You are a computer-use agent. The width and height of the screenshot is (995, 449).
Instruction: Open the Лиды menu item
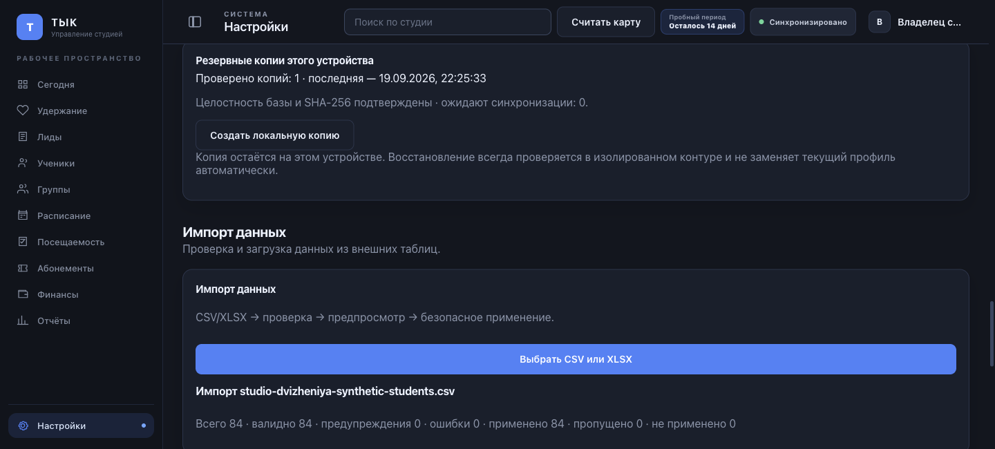(81, 137)
